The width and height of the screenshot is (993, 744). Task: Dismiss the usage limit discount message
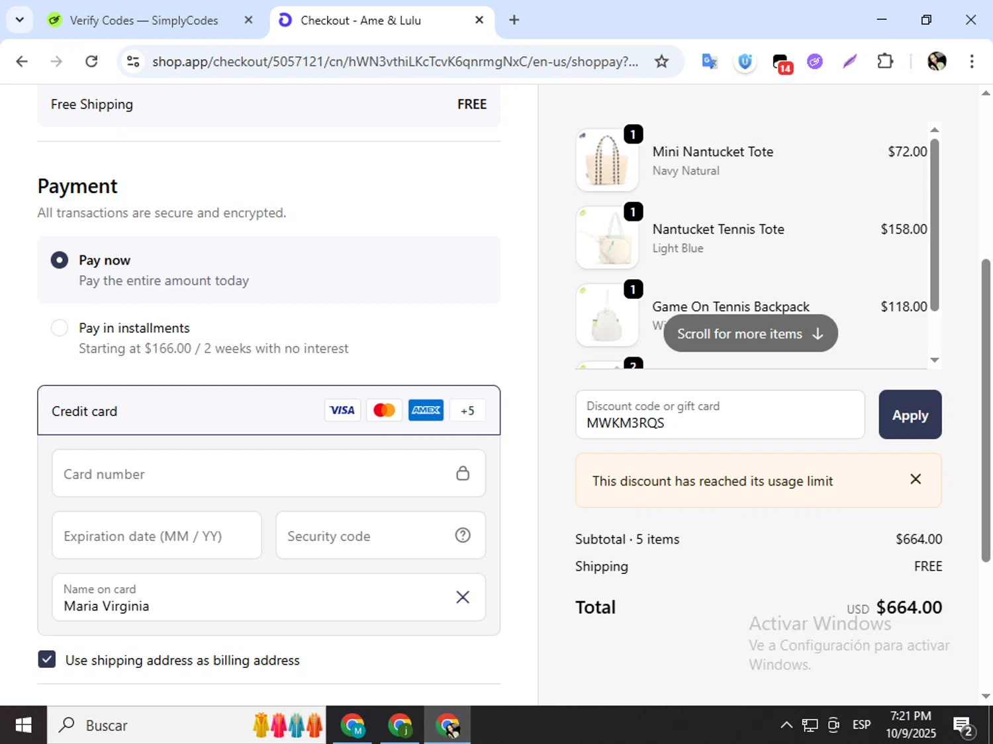click(916, 479)
